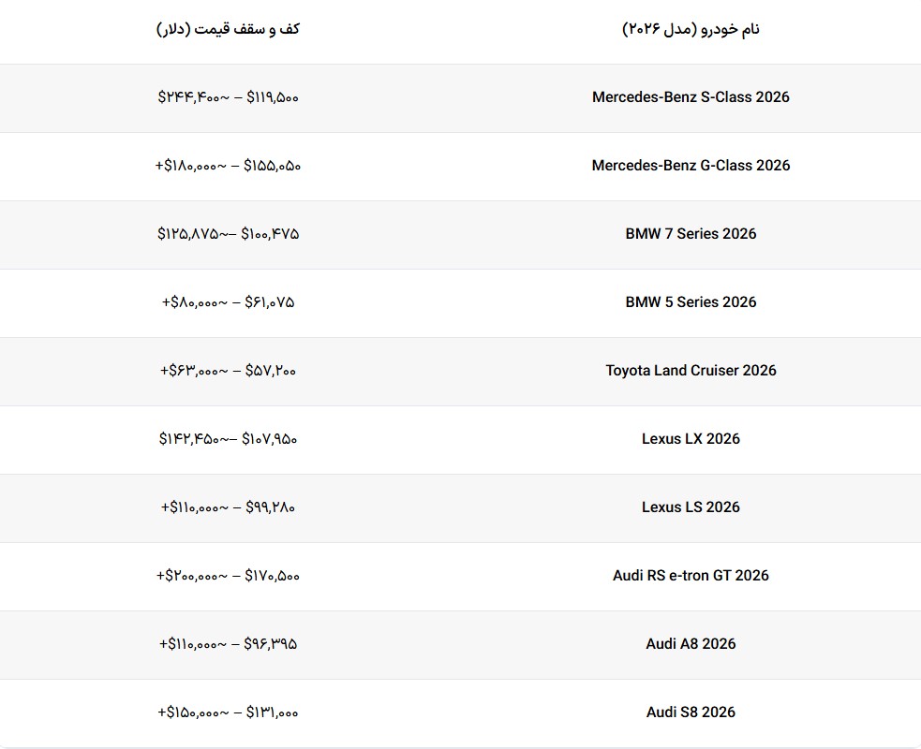Click the S-Class price range $119,500 cell
Viewport: 921px width, 749px height.
pyautogui.click(x=229, y=97)
